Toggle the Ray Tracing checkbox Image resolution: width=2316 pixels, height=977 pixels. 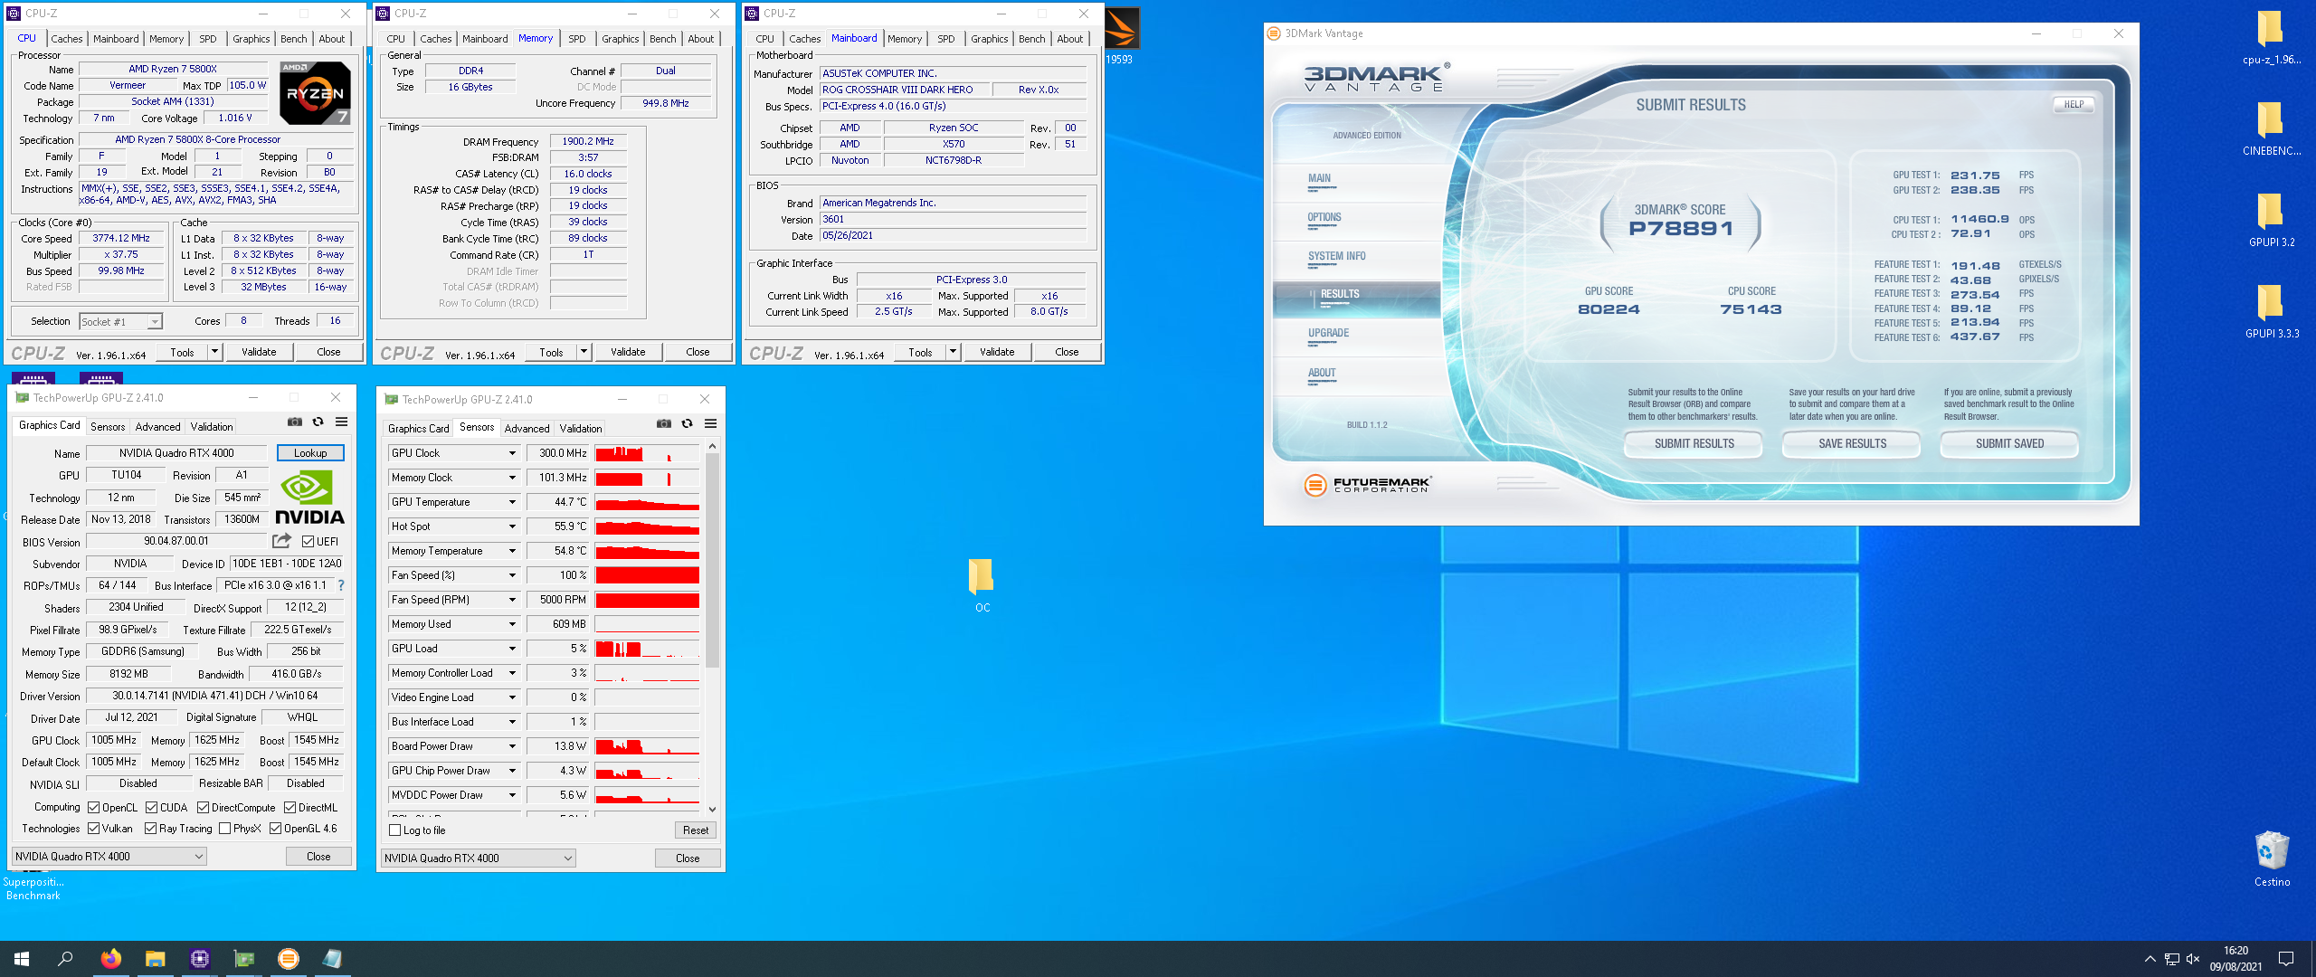point(151,828)
